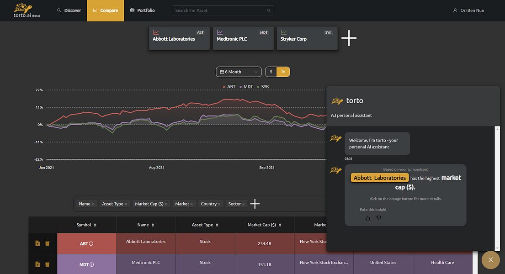Viewport: 505px width, 274px height.
Task: Close the torto assistant chat
Action: point(490,260)
